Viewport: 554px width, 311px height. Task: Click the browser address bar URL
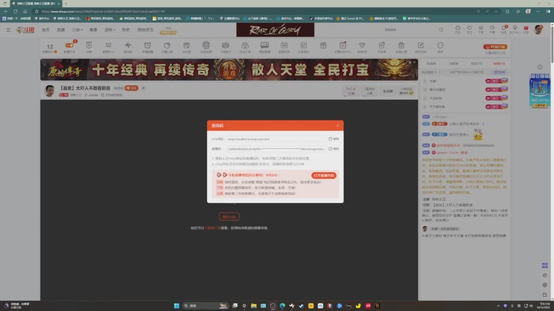(103, 11)
